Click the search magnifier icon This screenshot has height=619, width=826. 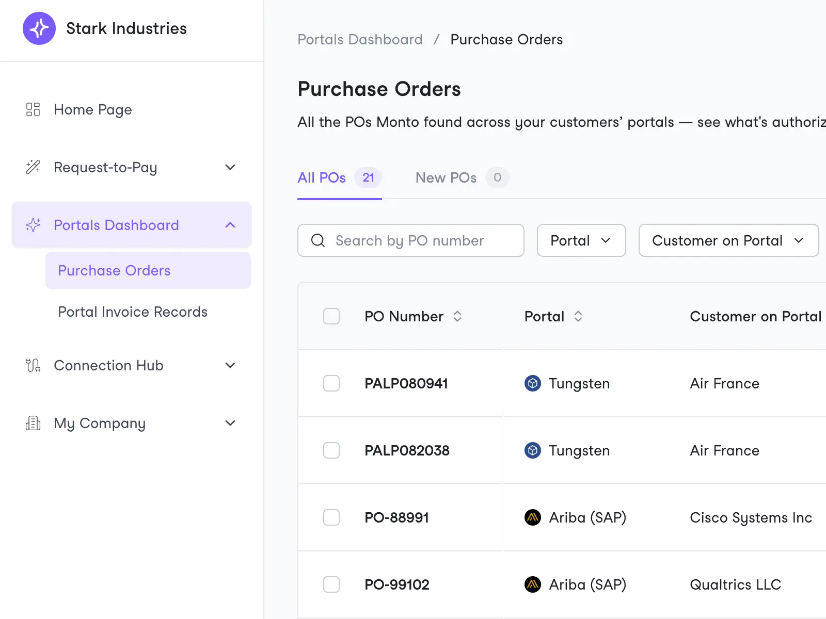(318, 240)
